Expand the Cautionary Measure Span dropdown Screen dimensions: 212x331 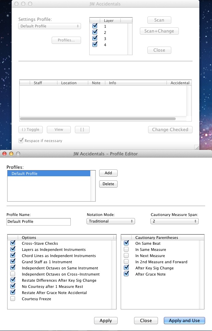click(x=174, y=221)
